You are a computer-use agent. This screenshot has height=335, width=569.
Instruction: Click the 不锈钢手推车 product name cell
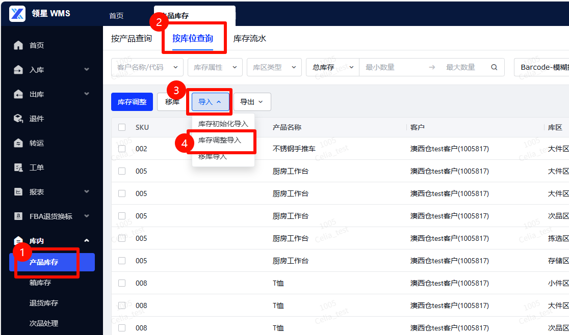[x=294, y=149]
